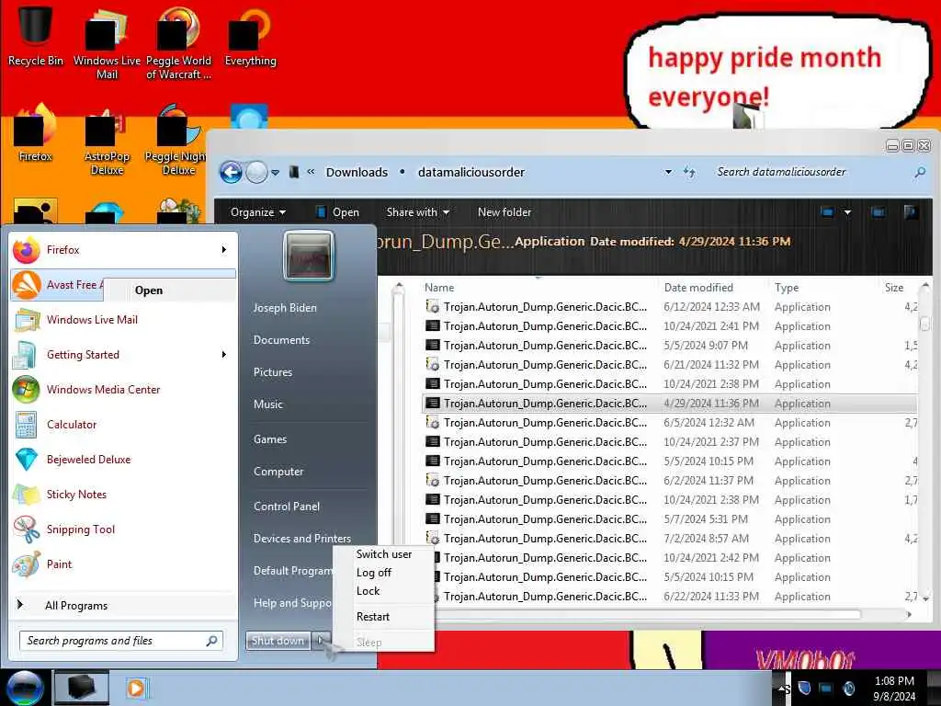Screen dimensions: 941x706
Task: Select file dated 6/12/2024 12:33 AM
Action: click(669, 307)
